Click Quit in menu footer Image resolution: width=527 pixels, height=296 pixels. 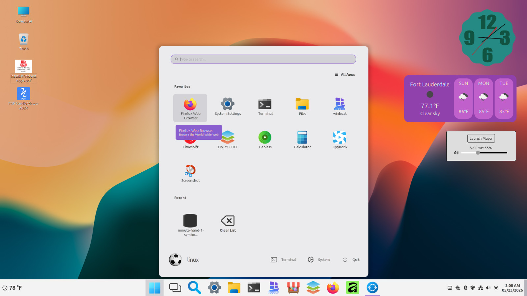pos(351,259)
